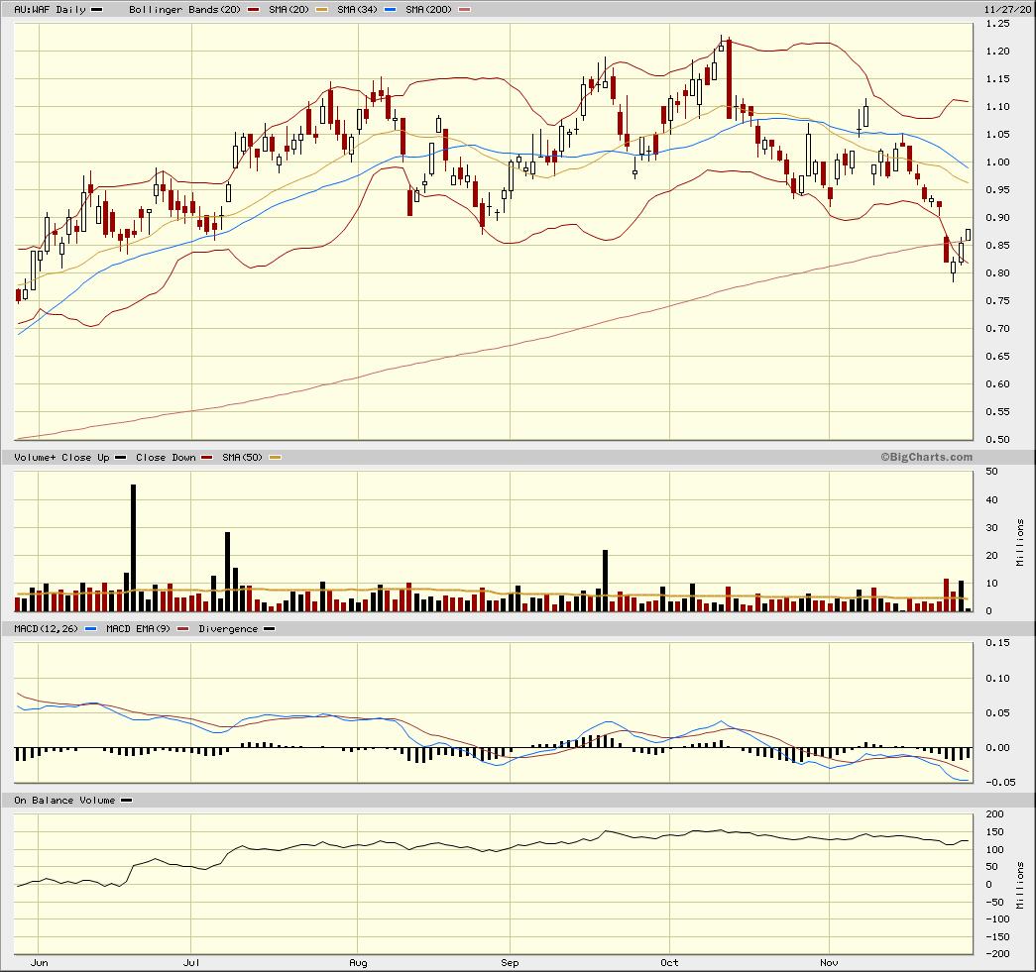
Task: Click the 1.25 price axis label
Action: point(997,24)
